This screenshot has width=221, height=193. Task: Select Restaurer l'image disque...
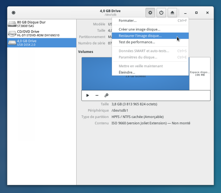pos(140,36)
